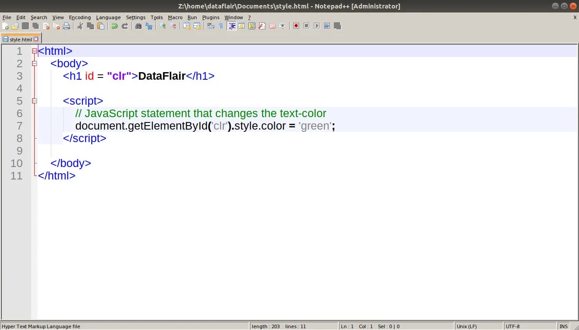579x330 pixels.
Task: Start macro recording with the red dot
Action: (x=296, y=26)
